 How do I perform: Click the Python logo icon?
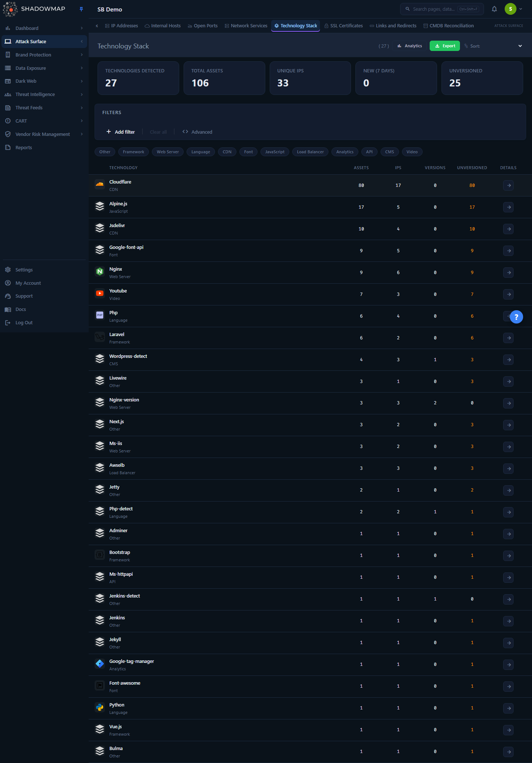100,707
